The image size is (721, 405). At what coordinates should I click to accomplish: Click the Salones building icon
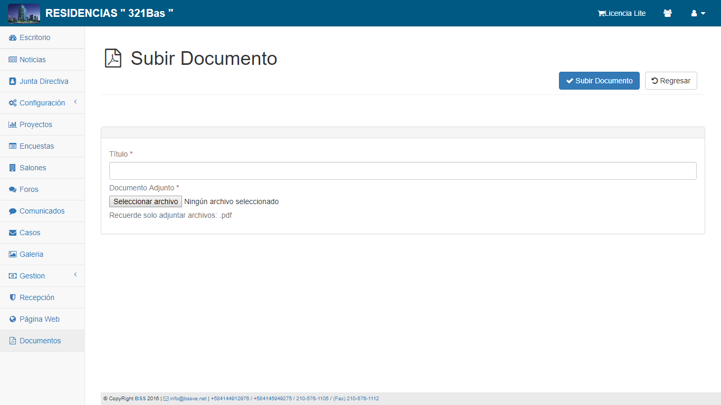pyautogui.click(x=13, y=168)
